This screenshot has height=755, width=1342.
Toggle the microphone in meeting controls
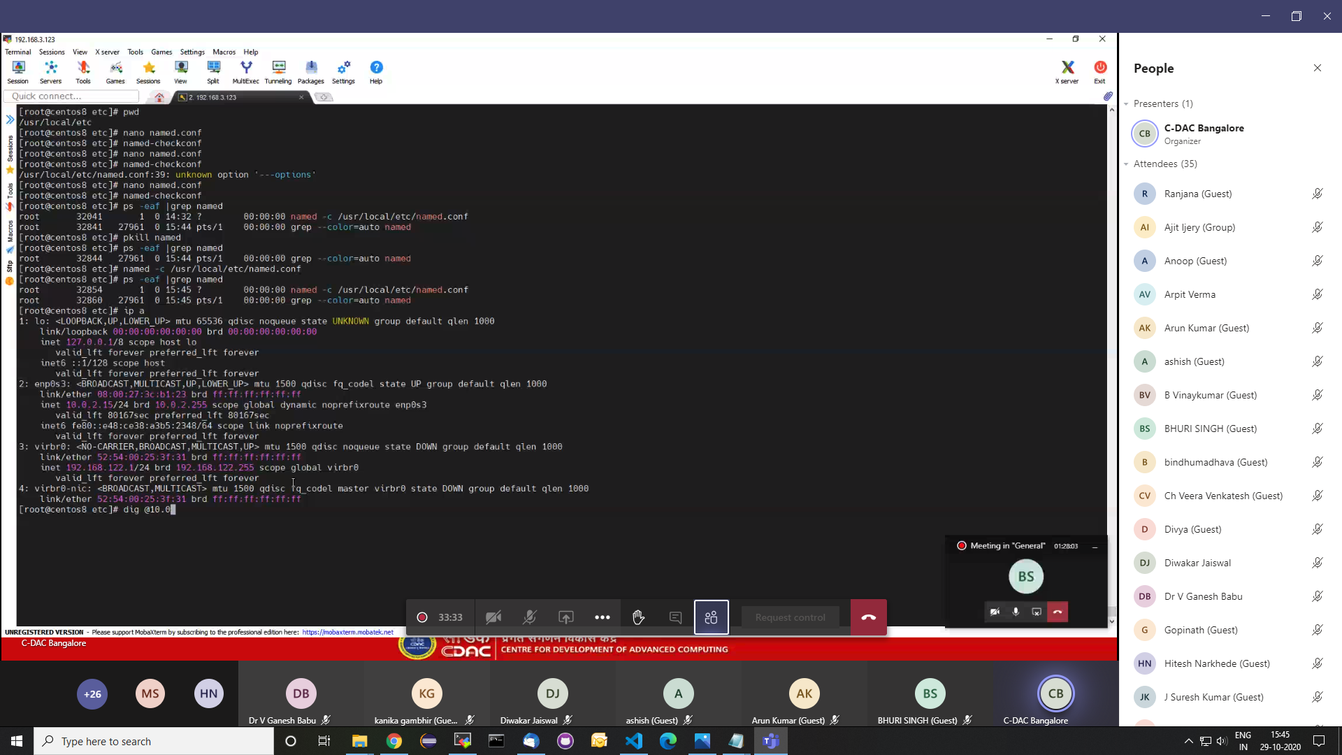[530, 617]
